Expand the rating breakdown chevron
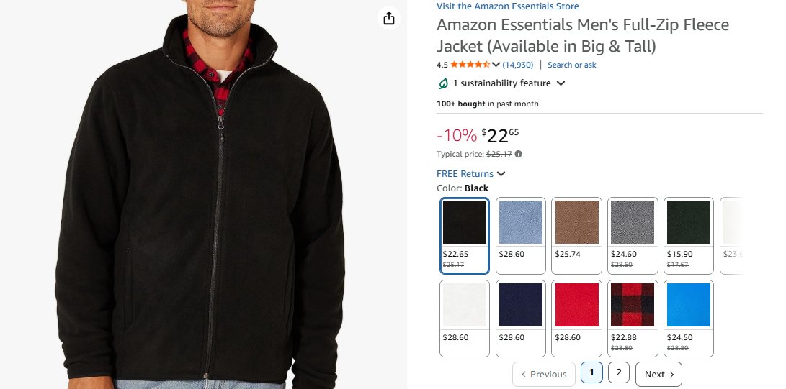786x389 pixels. [x=496, y=65]
